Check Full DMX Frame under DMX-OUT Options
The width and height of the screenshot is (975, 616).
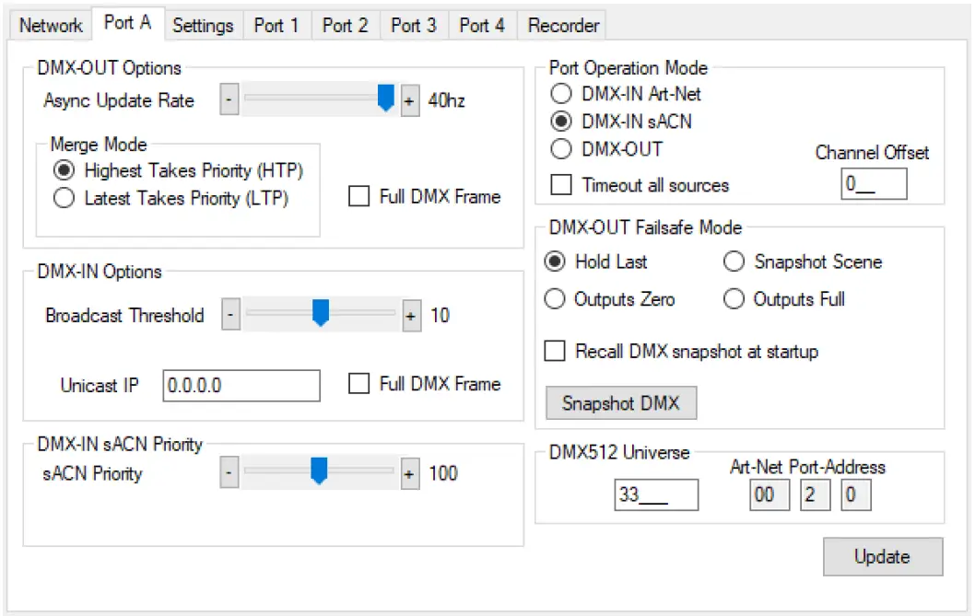point(358,196)
